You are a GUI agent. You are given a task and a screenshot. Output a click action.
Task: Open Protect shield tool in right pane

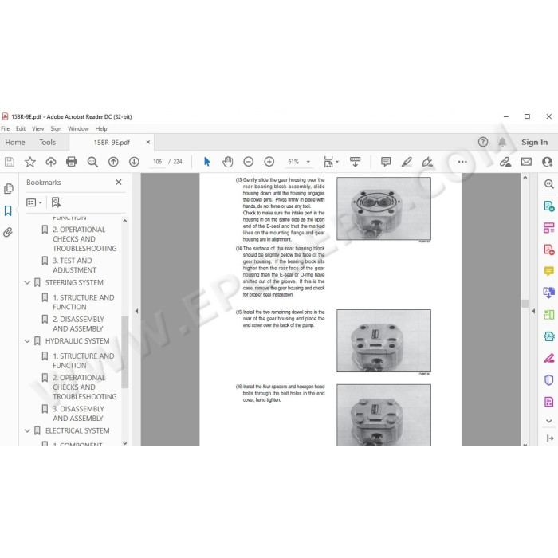pyautogui.click(x=548, y=380)
